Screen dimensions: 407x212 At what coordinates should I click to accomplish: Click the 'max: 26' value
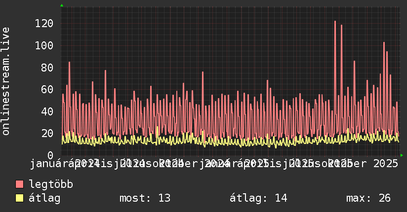[368, 198]
